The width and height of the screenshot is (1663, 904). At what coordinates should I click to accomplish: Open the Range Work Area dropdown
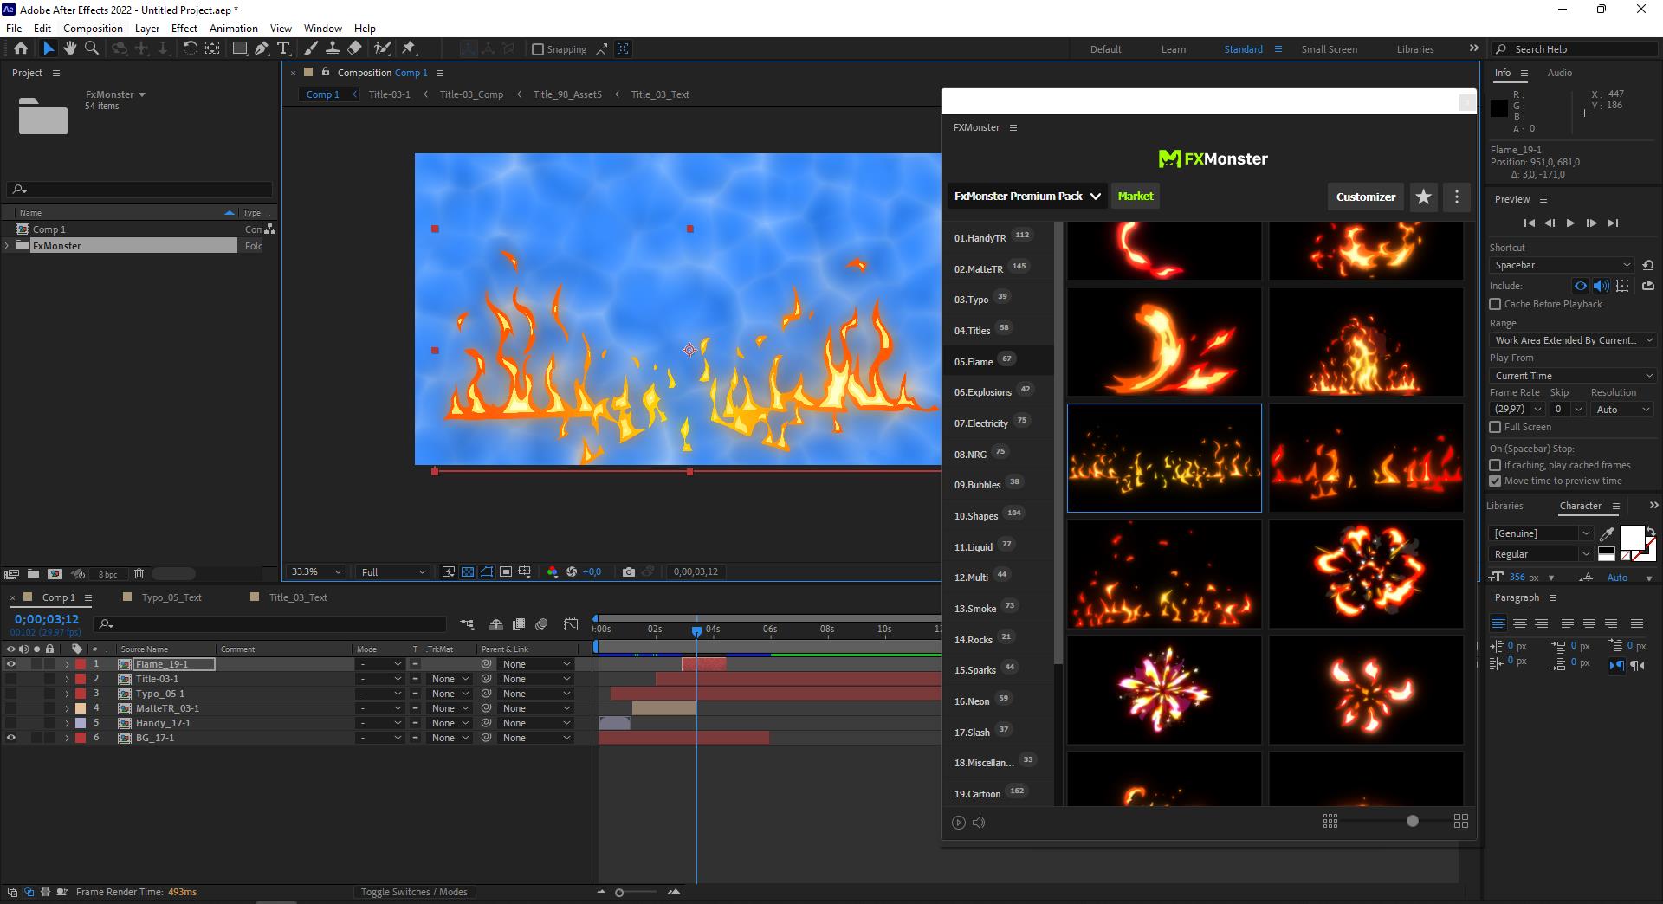[1572, 340]
